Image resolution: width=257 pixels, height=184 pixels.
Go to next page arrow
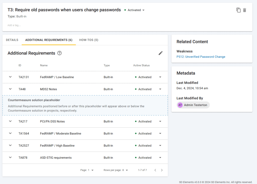pyautogui.click(x=162, y=170)
